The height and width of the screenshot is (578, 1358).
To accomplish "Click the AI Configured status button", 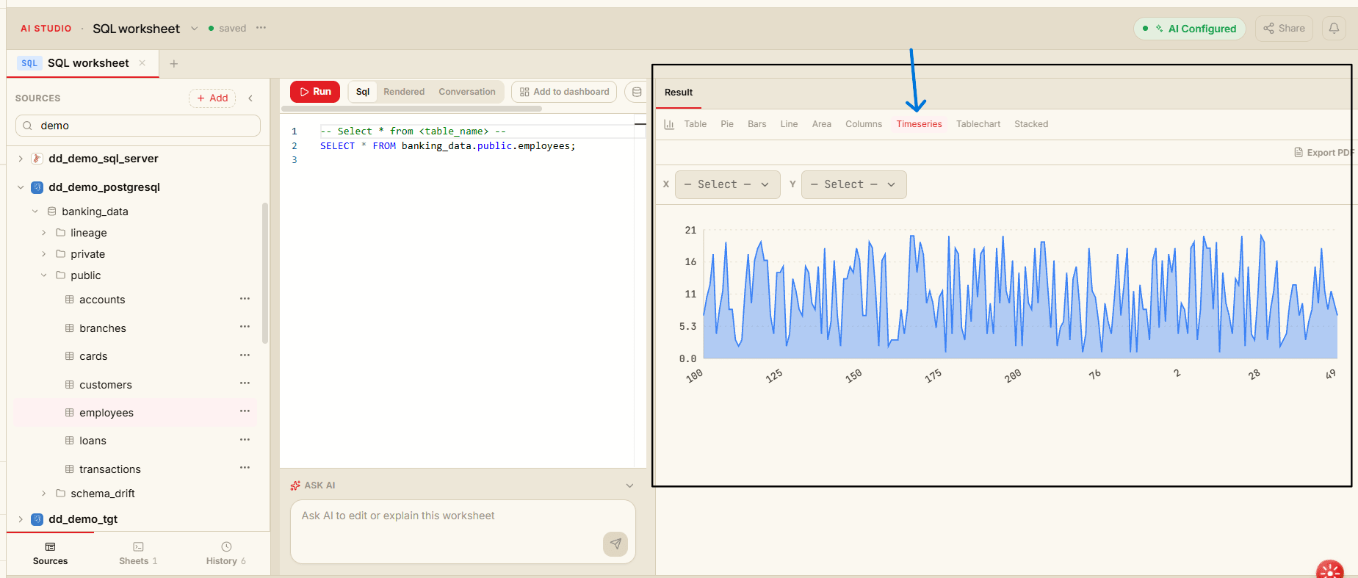I will [1190, 29].
